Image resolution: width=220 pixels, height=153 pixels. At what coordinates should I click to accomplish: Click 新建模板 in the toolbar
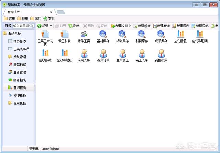click(x=142, y=26)
